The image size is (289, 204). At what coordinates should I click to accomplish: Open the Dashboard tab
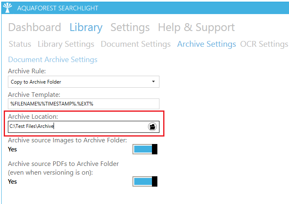coord(34,27)
